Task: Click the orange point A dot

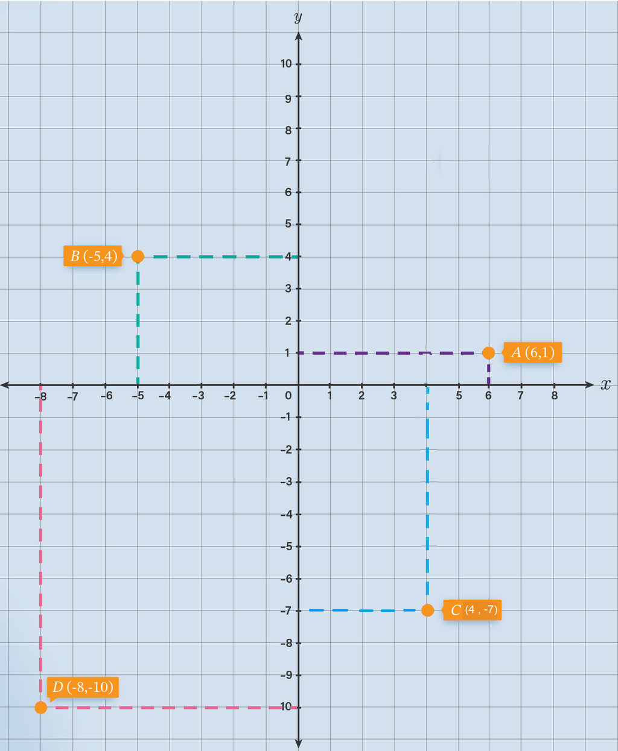Action: (x=488, y=353)
